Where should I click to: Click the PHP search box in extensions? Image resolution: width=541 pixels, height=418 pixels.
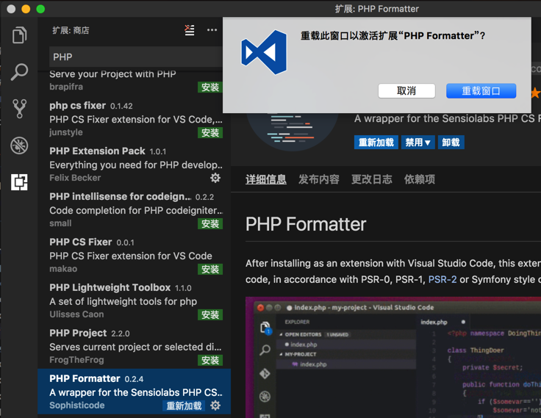(x=136, y=57)
